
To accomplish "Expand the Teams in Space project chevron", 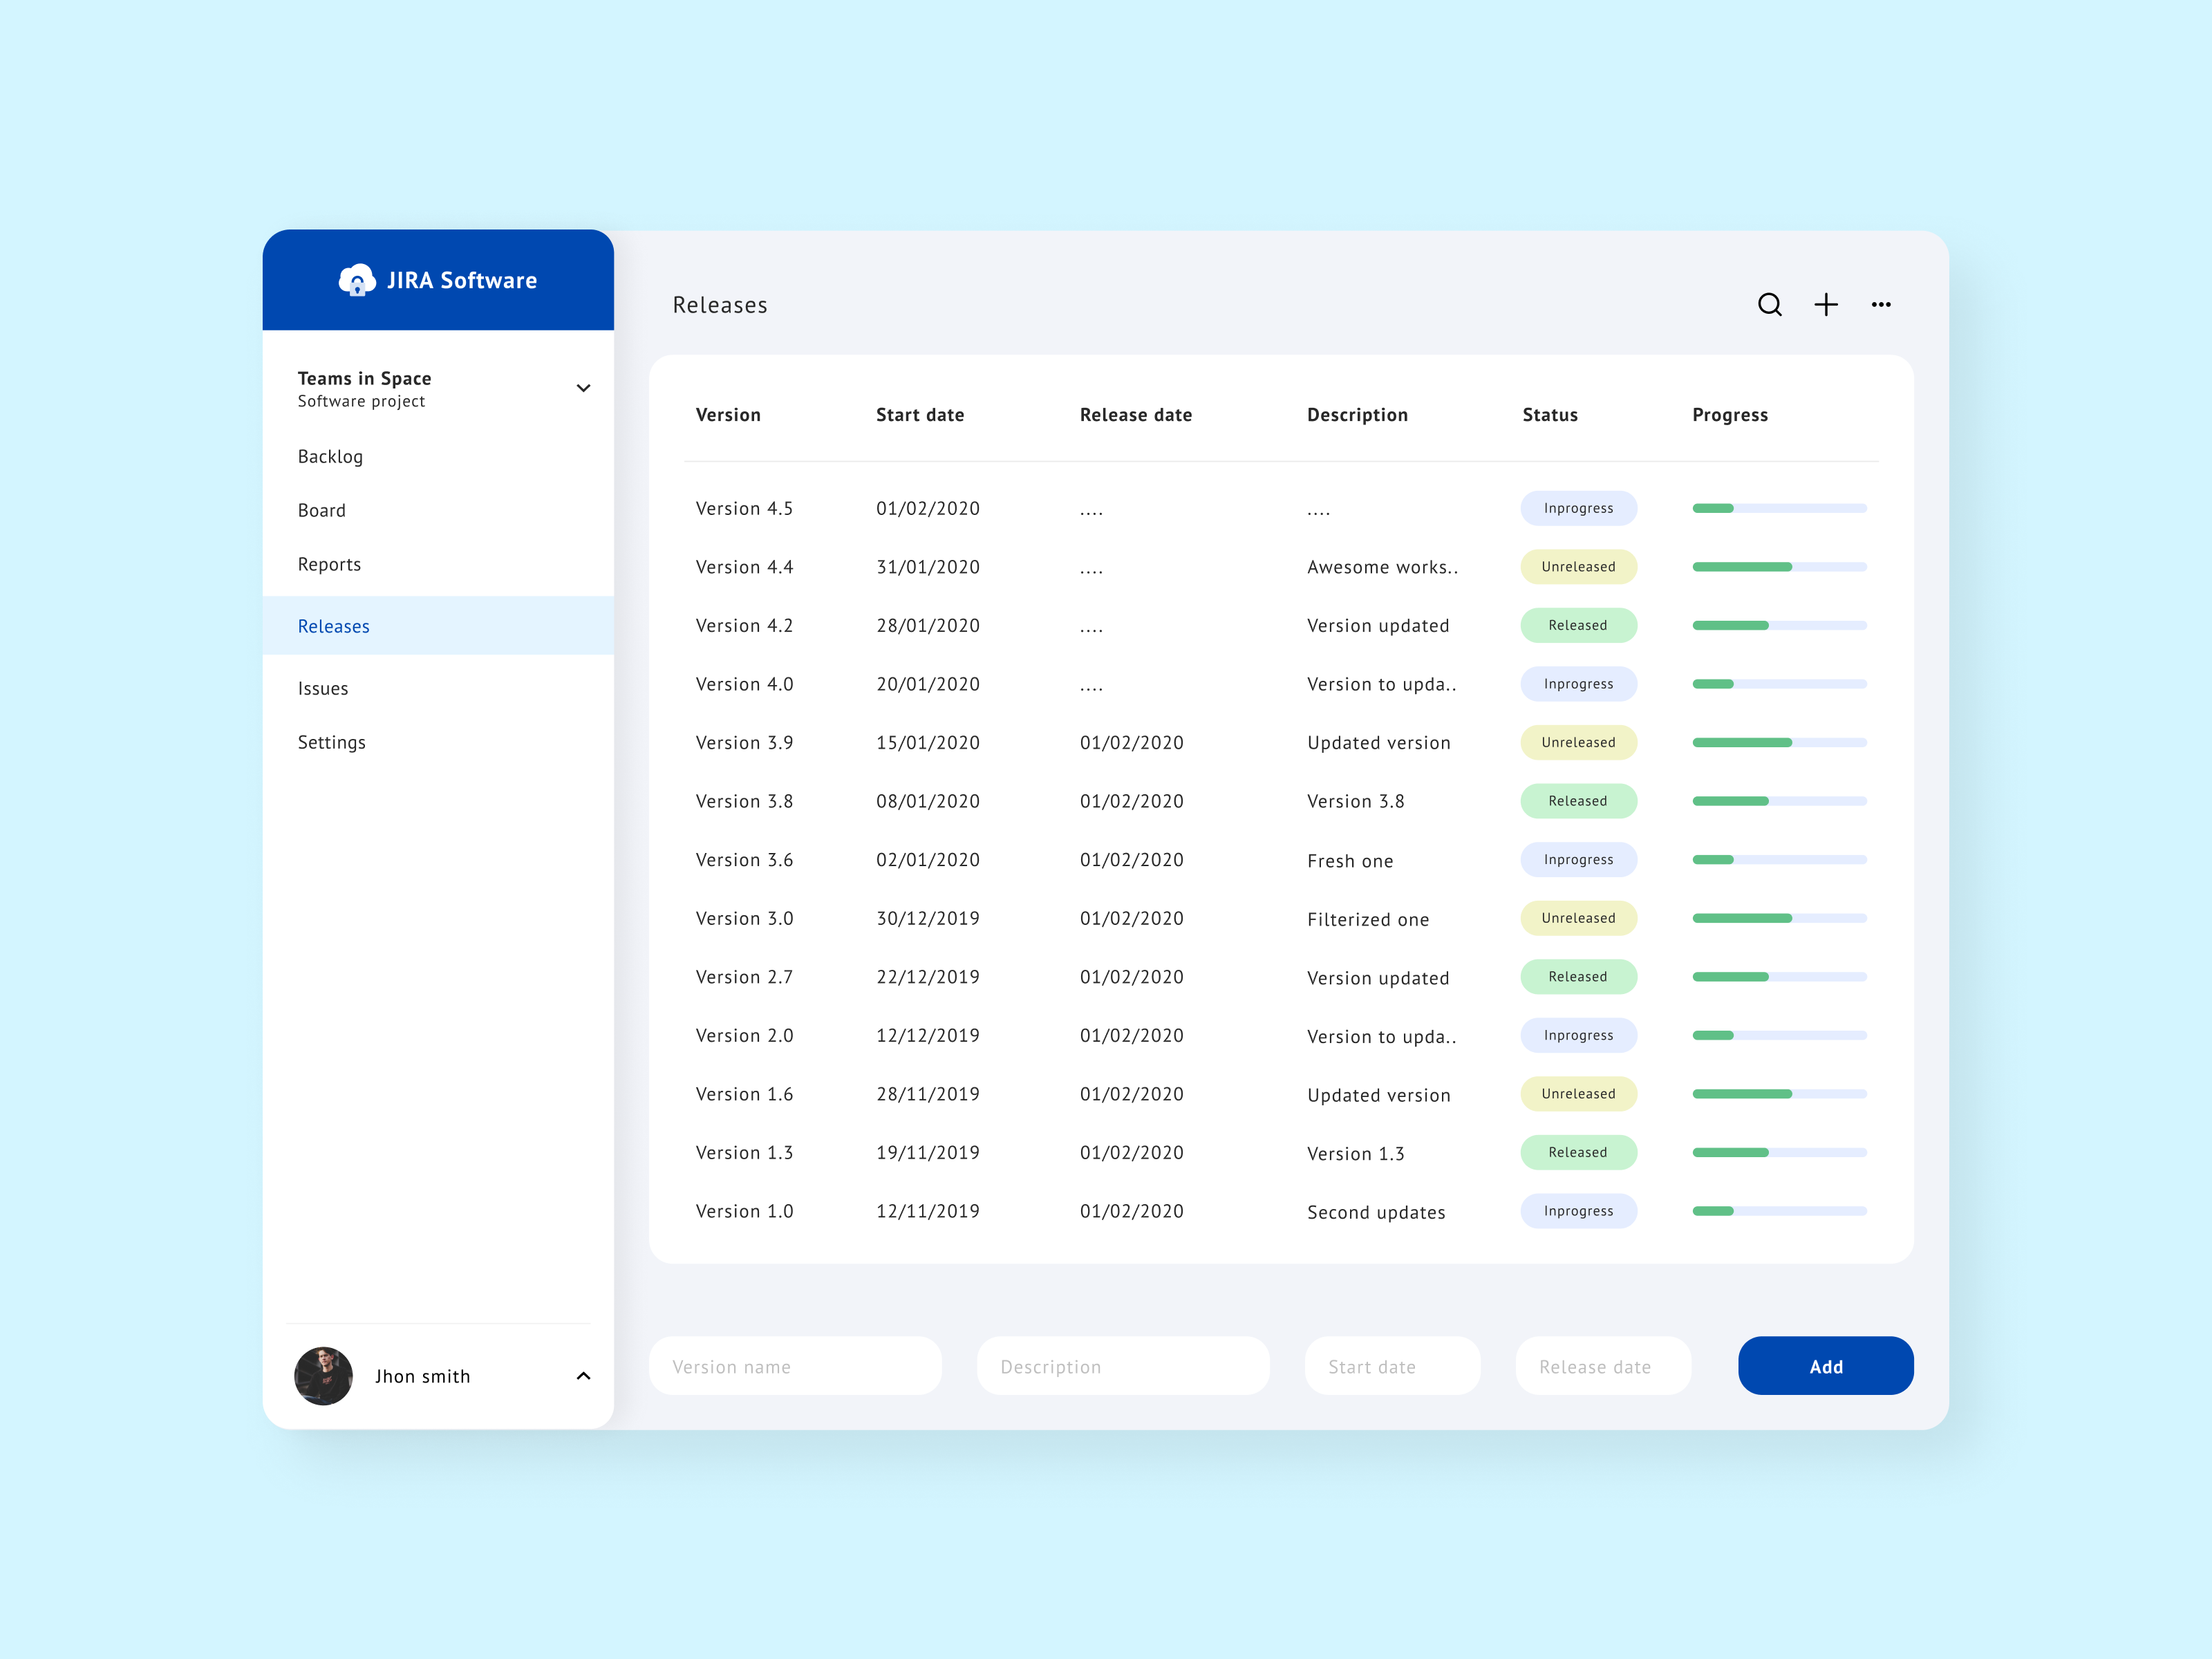I will tap(583, 388).
